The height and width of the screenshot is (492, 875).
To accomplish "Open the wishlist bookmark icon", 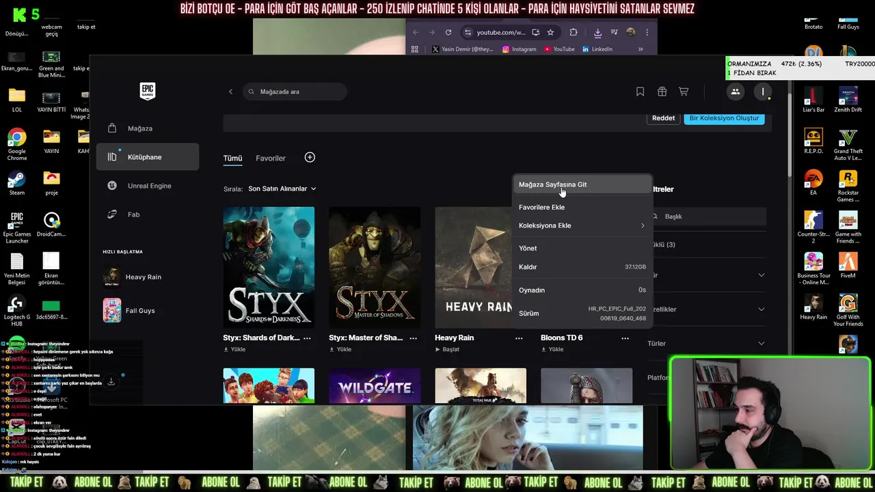I will (x=640, y=92).
